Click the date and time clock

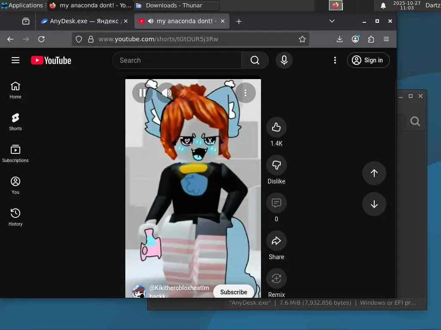[407, 5]
